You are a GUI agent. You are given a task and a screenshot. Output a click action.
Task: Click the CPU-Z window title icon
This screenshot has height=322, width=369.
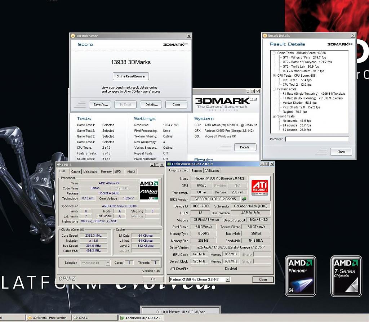point(59,165)
